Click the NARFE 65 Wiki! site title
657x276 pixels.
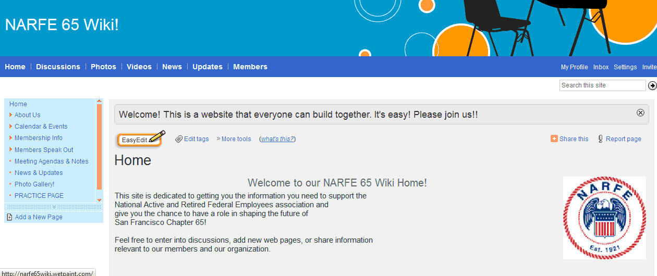coord(62,24)
